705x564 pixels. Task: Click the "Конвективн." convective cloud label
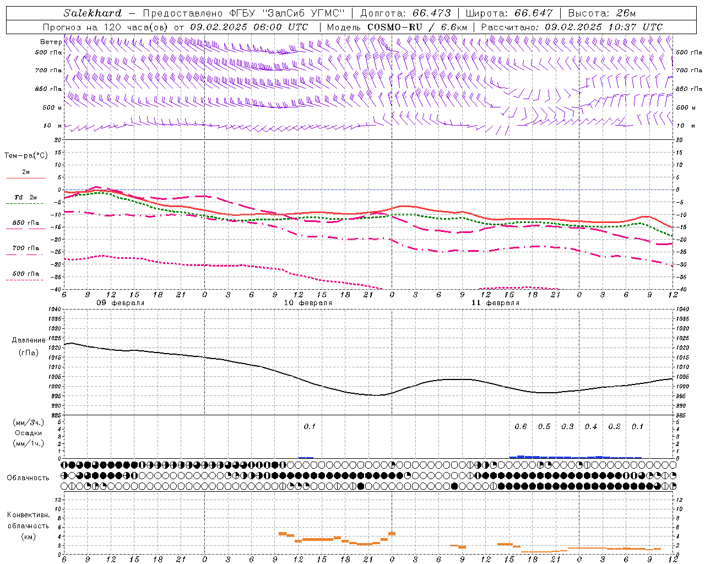[x=29, y=515]
